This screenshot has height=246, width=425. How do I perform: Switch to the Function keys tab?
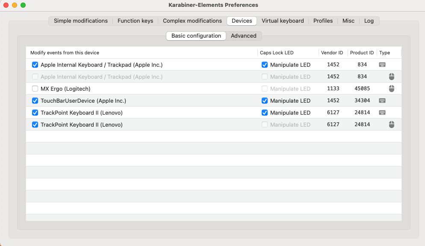[135, 21]
